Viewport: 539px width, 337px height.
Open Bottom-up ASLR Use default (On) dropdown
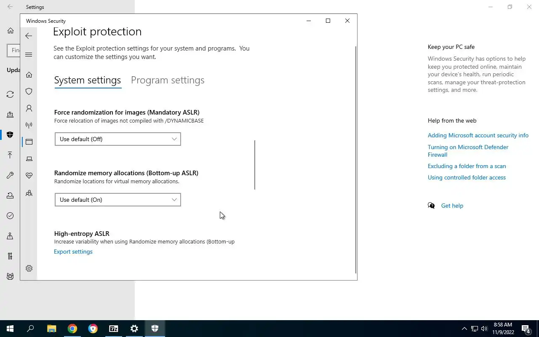point(118,200)
